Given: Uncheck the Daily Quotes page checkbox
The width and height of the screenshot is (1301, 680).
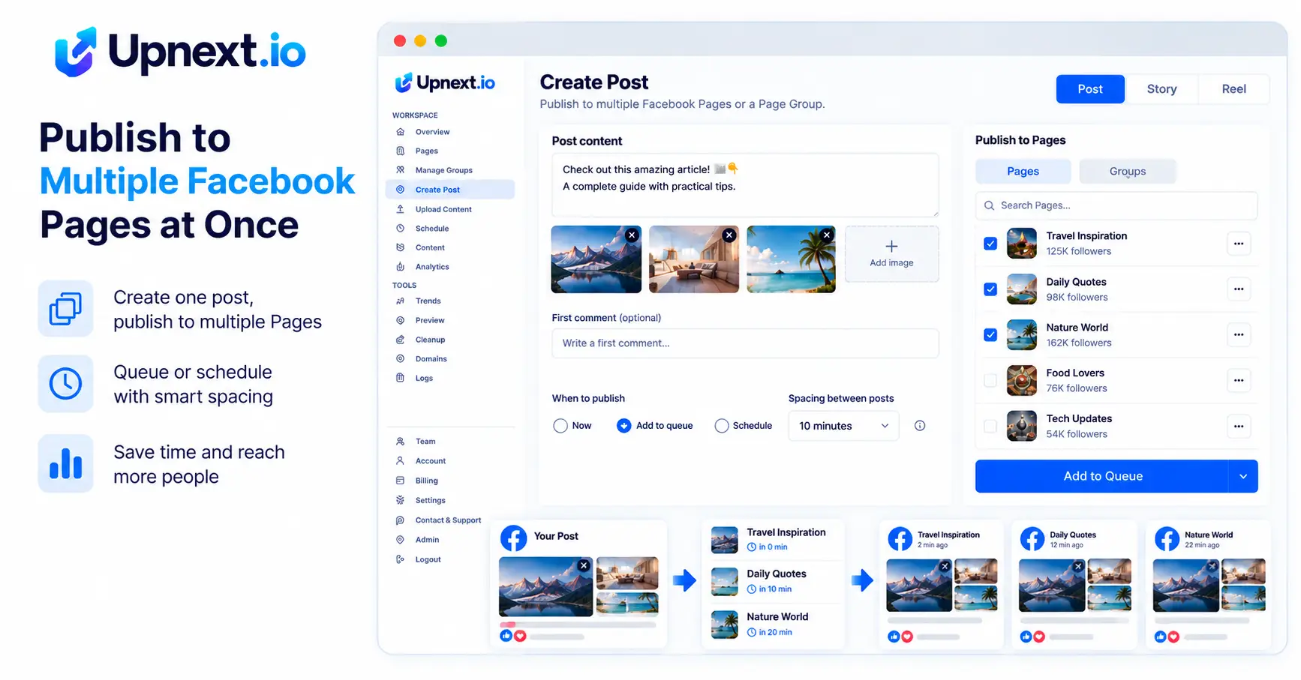Looking at the screenshot, I should [990, 289].
